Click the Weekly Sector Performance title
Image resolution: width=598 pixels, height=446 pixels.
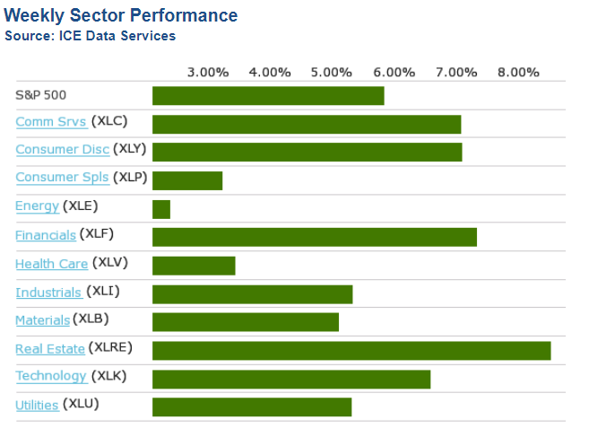121,16
